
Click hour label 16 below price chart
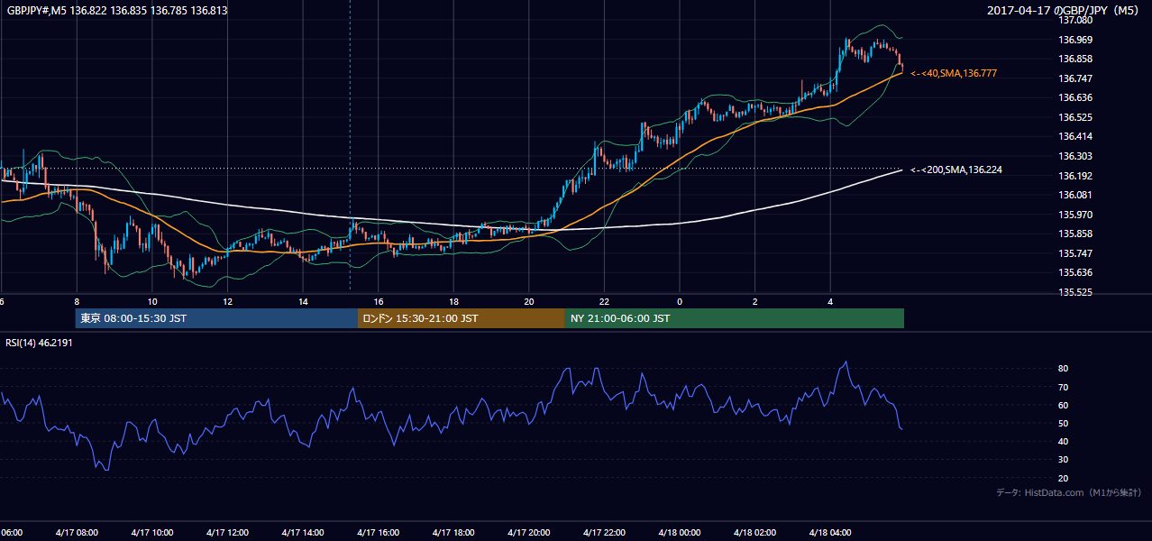[x=379, y=301]
